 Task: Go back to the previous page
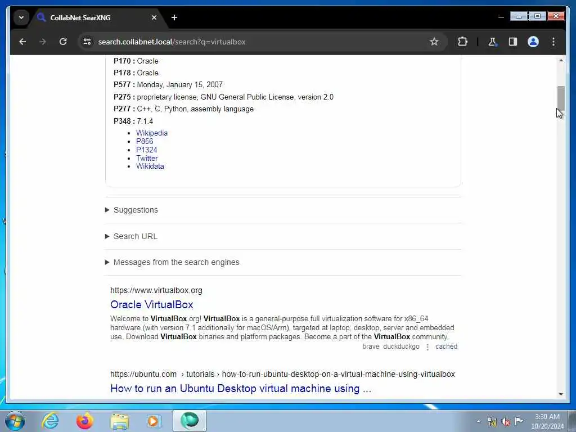coord(22,42)
